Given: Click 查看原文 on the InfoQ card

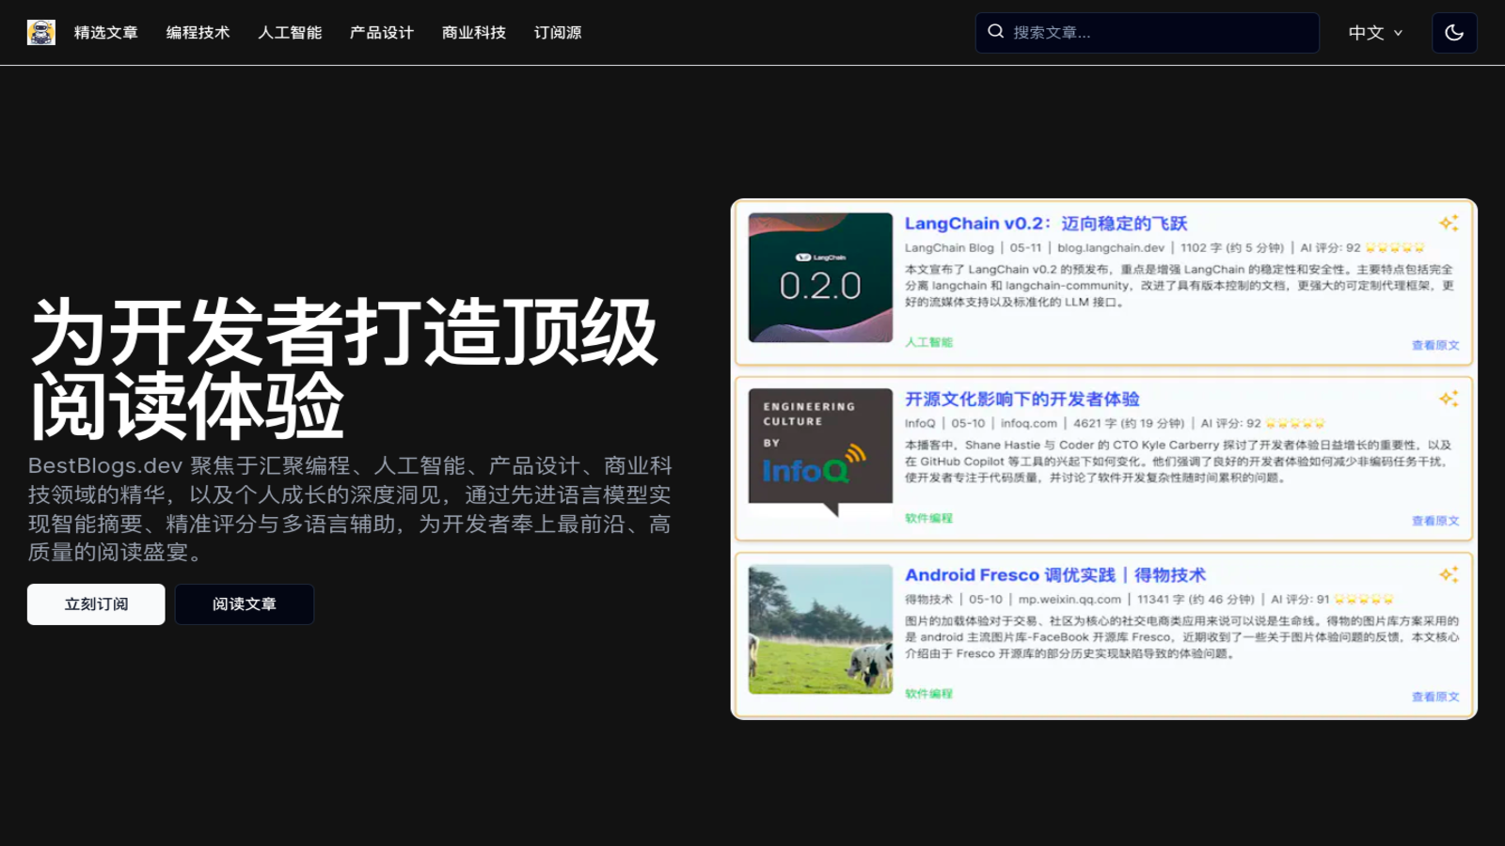Looking at the screenshot, I should (1435, 521).
